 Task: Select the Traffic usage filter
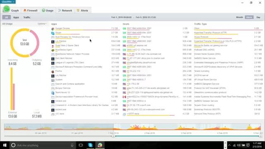tap(27, 17)
